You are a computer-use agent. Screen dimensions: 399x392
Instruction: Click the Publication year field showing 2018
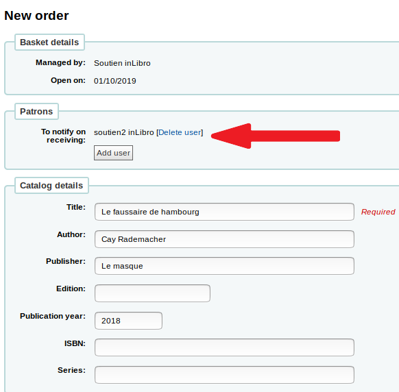click(128, 321)
